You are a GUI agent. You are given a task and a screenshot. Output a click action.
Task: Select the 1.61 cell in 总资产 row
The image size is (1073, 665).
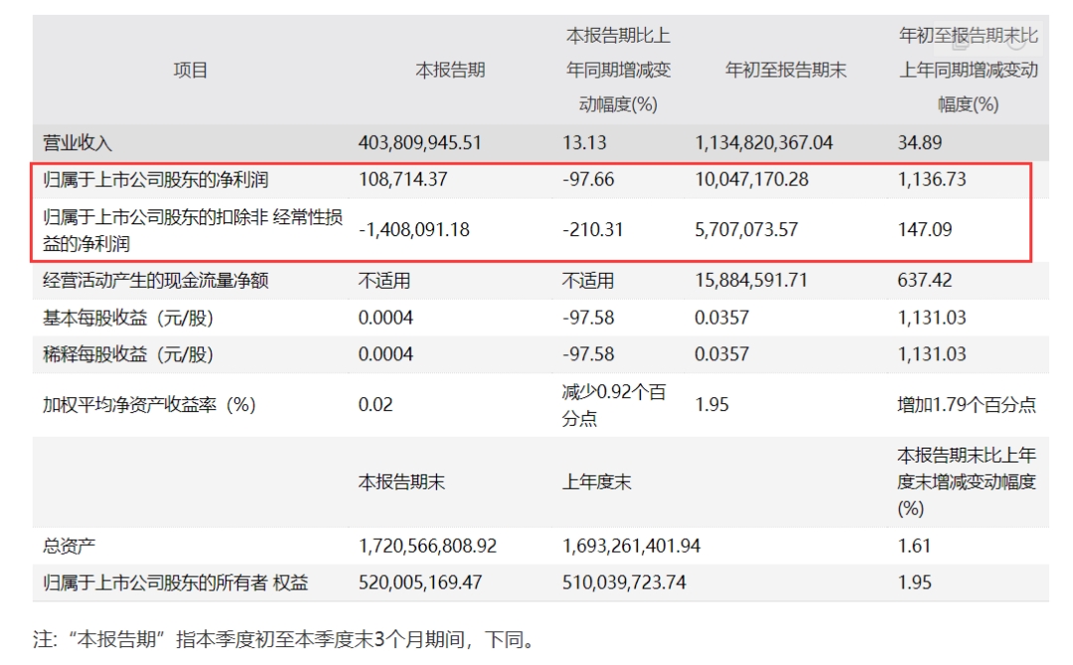point(914,546)
